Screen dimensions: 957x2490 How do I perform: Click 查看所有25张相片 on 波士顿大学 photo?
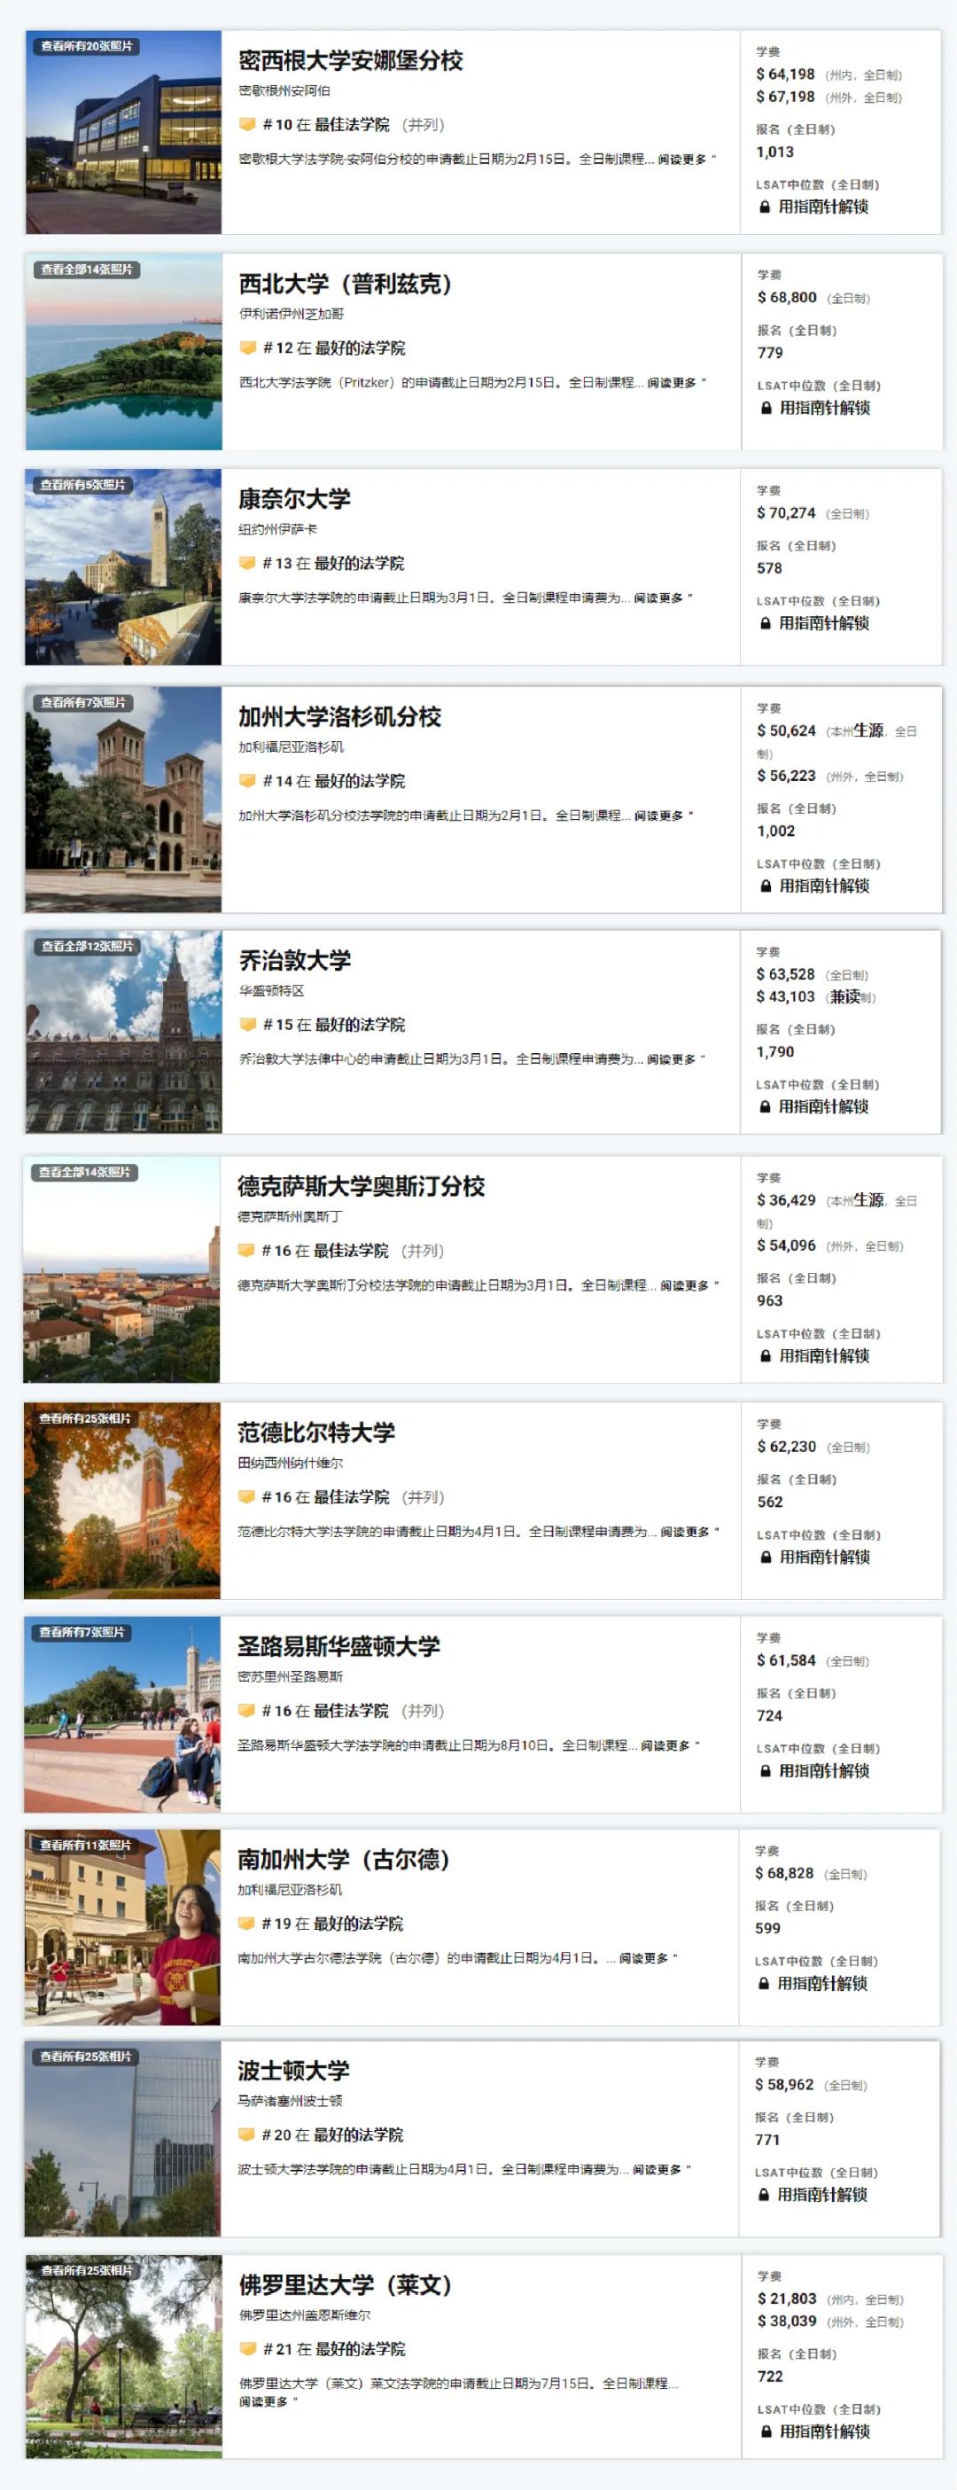click(86, 2057)
